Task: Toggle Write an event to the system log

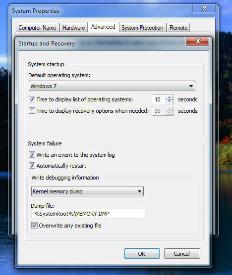Action: click(32, 155)
